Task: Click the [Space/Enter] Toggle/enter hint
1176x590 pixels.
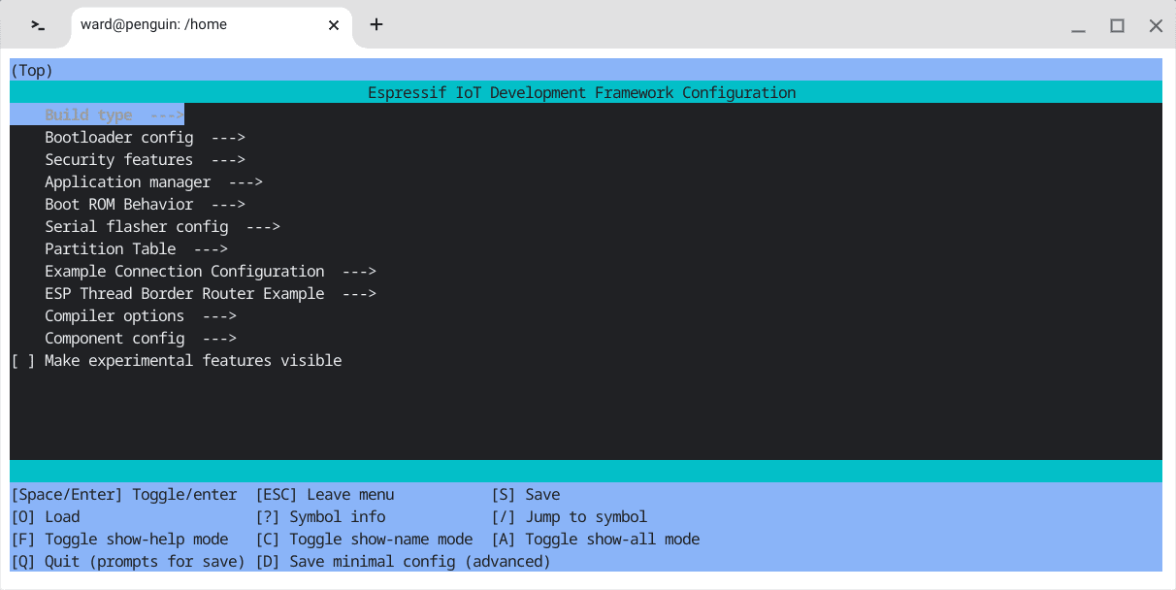Action: [124, 495]
